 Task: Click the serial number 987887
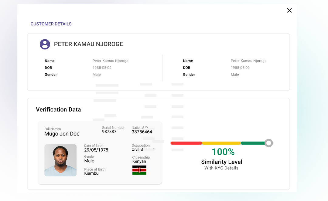[109, 132]
